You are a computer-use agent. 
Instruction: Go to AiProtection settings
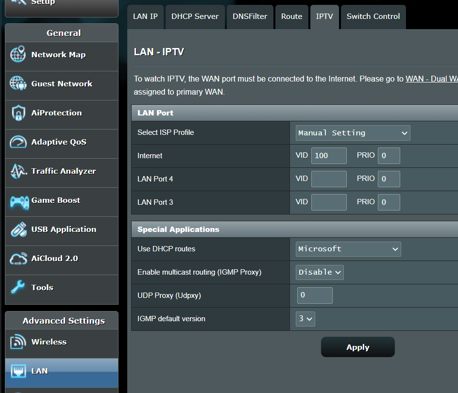pos(62,115)
